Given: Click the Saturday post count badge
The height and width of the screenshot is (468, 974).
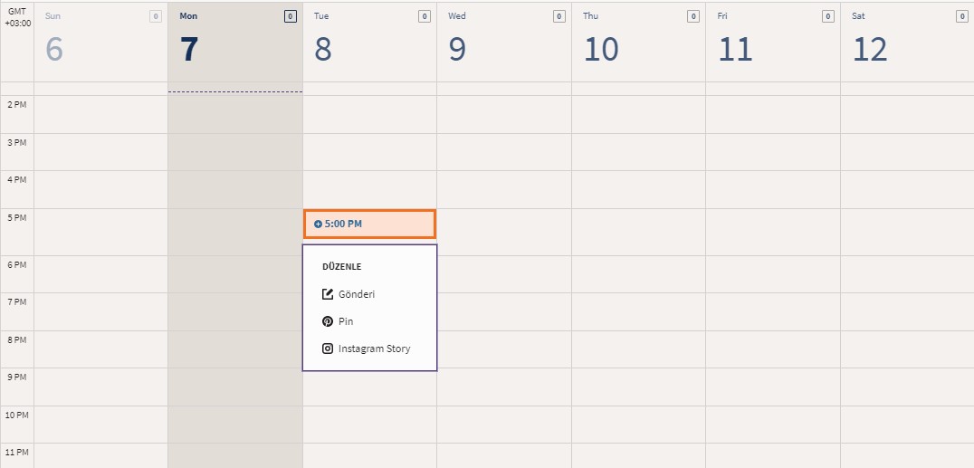Looking at the screenshot, I should 961,16.
